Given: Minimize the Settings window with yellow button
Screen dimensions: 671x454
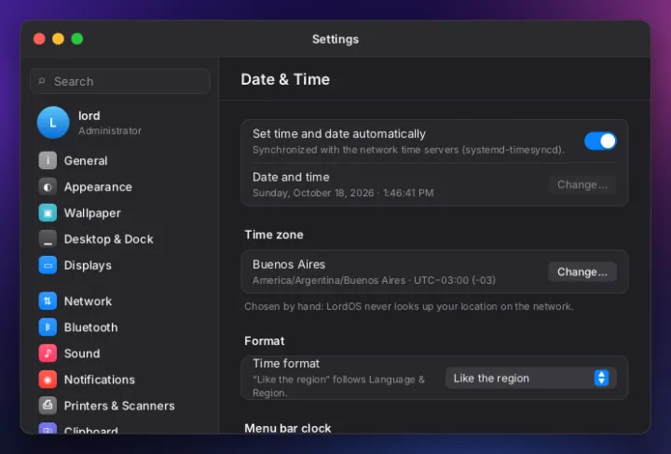Looking at the screenshot, I should click(58, 39).
